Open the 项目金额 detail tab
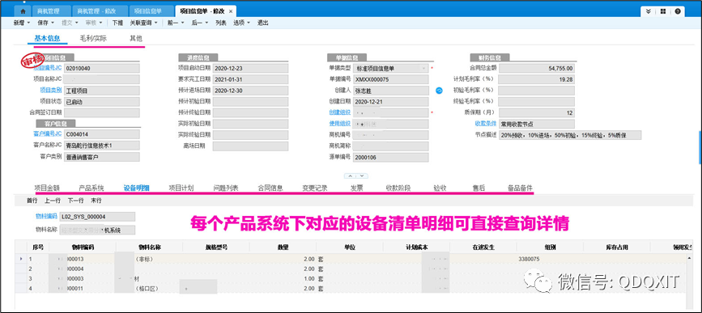 point(47,188)
